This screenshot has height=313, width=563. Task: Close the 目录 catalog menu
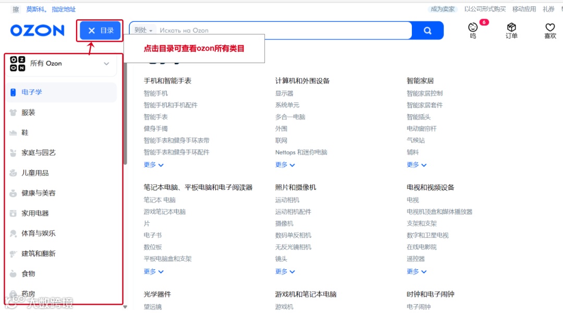[100, 31]
